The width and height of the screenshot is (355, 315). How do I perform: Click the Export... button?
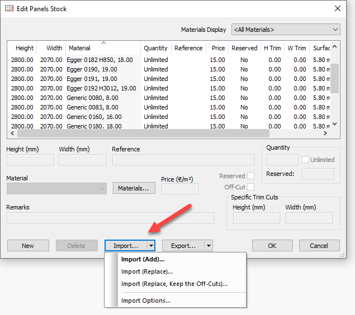183,246
